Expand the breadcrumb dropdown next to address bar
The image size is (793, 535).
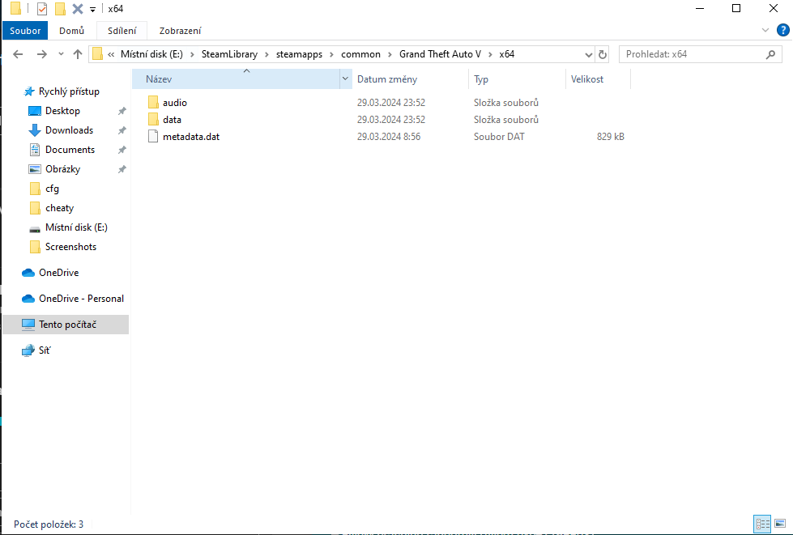click(x=589, y=53)
